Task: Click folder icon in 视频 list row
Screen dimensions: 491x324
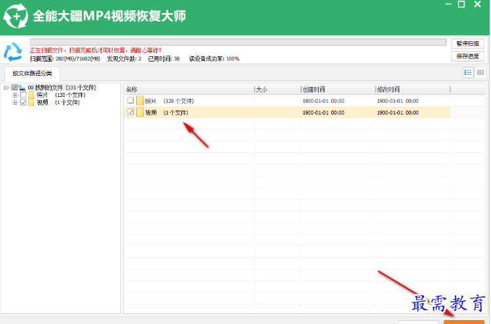Action: [140, 112]
